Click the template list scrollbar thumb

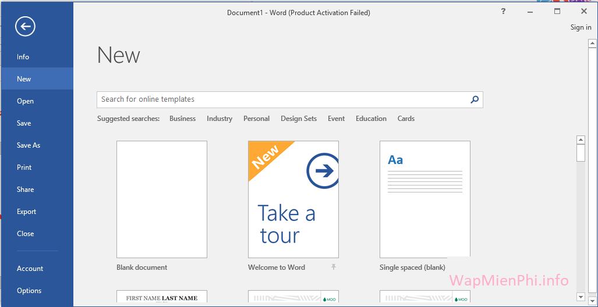tap(581, 153)
